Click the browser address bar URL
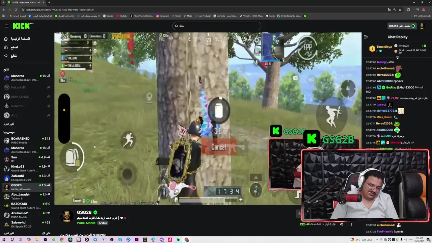The width and height of the screenshot is (432, 243). click(x=60, y=9)
